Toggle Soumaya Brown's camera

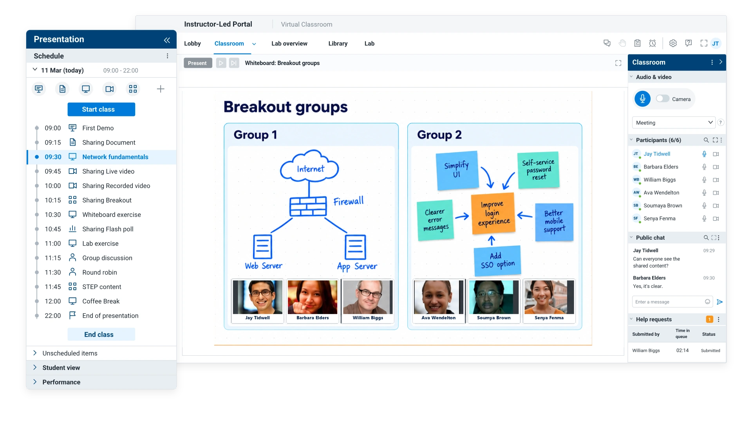716,206
